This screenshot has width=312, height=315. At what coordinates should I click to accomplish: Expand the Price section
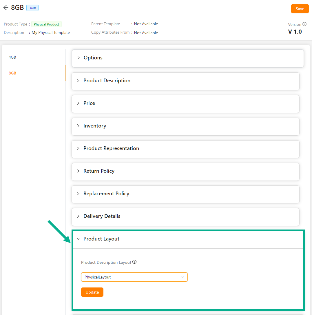point(89,103)
